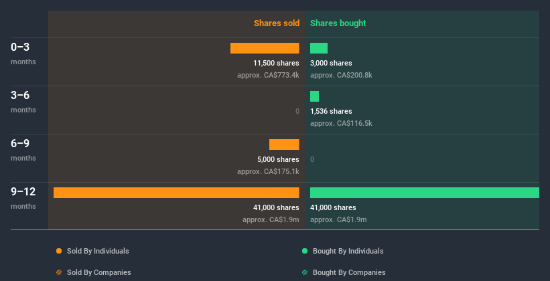Viewport: 550px width, 281px height.
Task: Toggle the Sold By Individuals legend label
Action: pyautogui.click(x=98, y=251)
